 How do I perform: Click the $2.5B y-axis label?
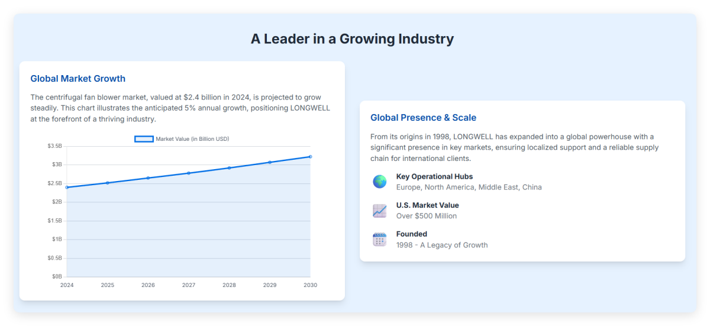(x=55, y=183)
